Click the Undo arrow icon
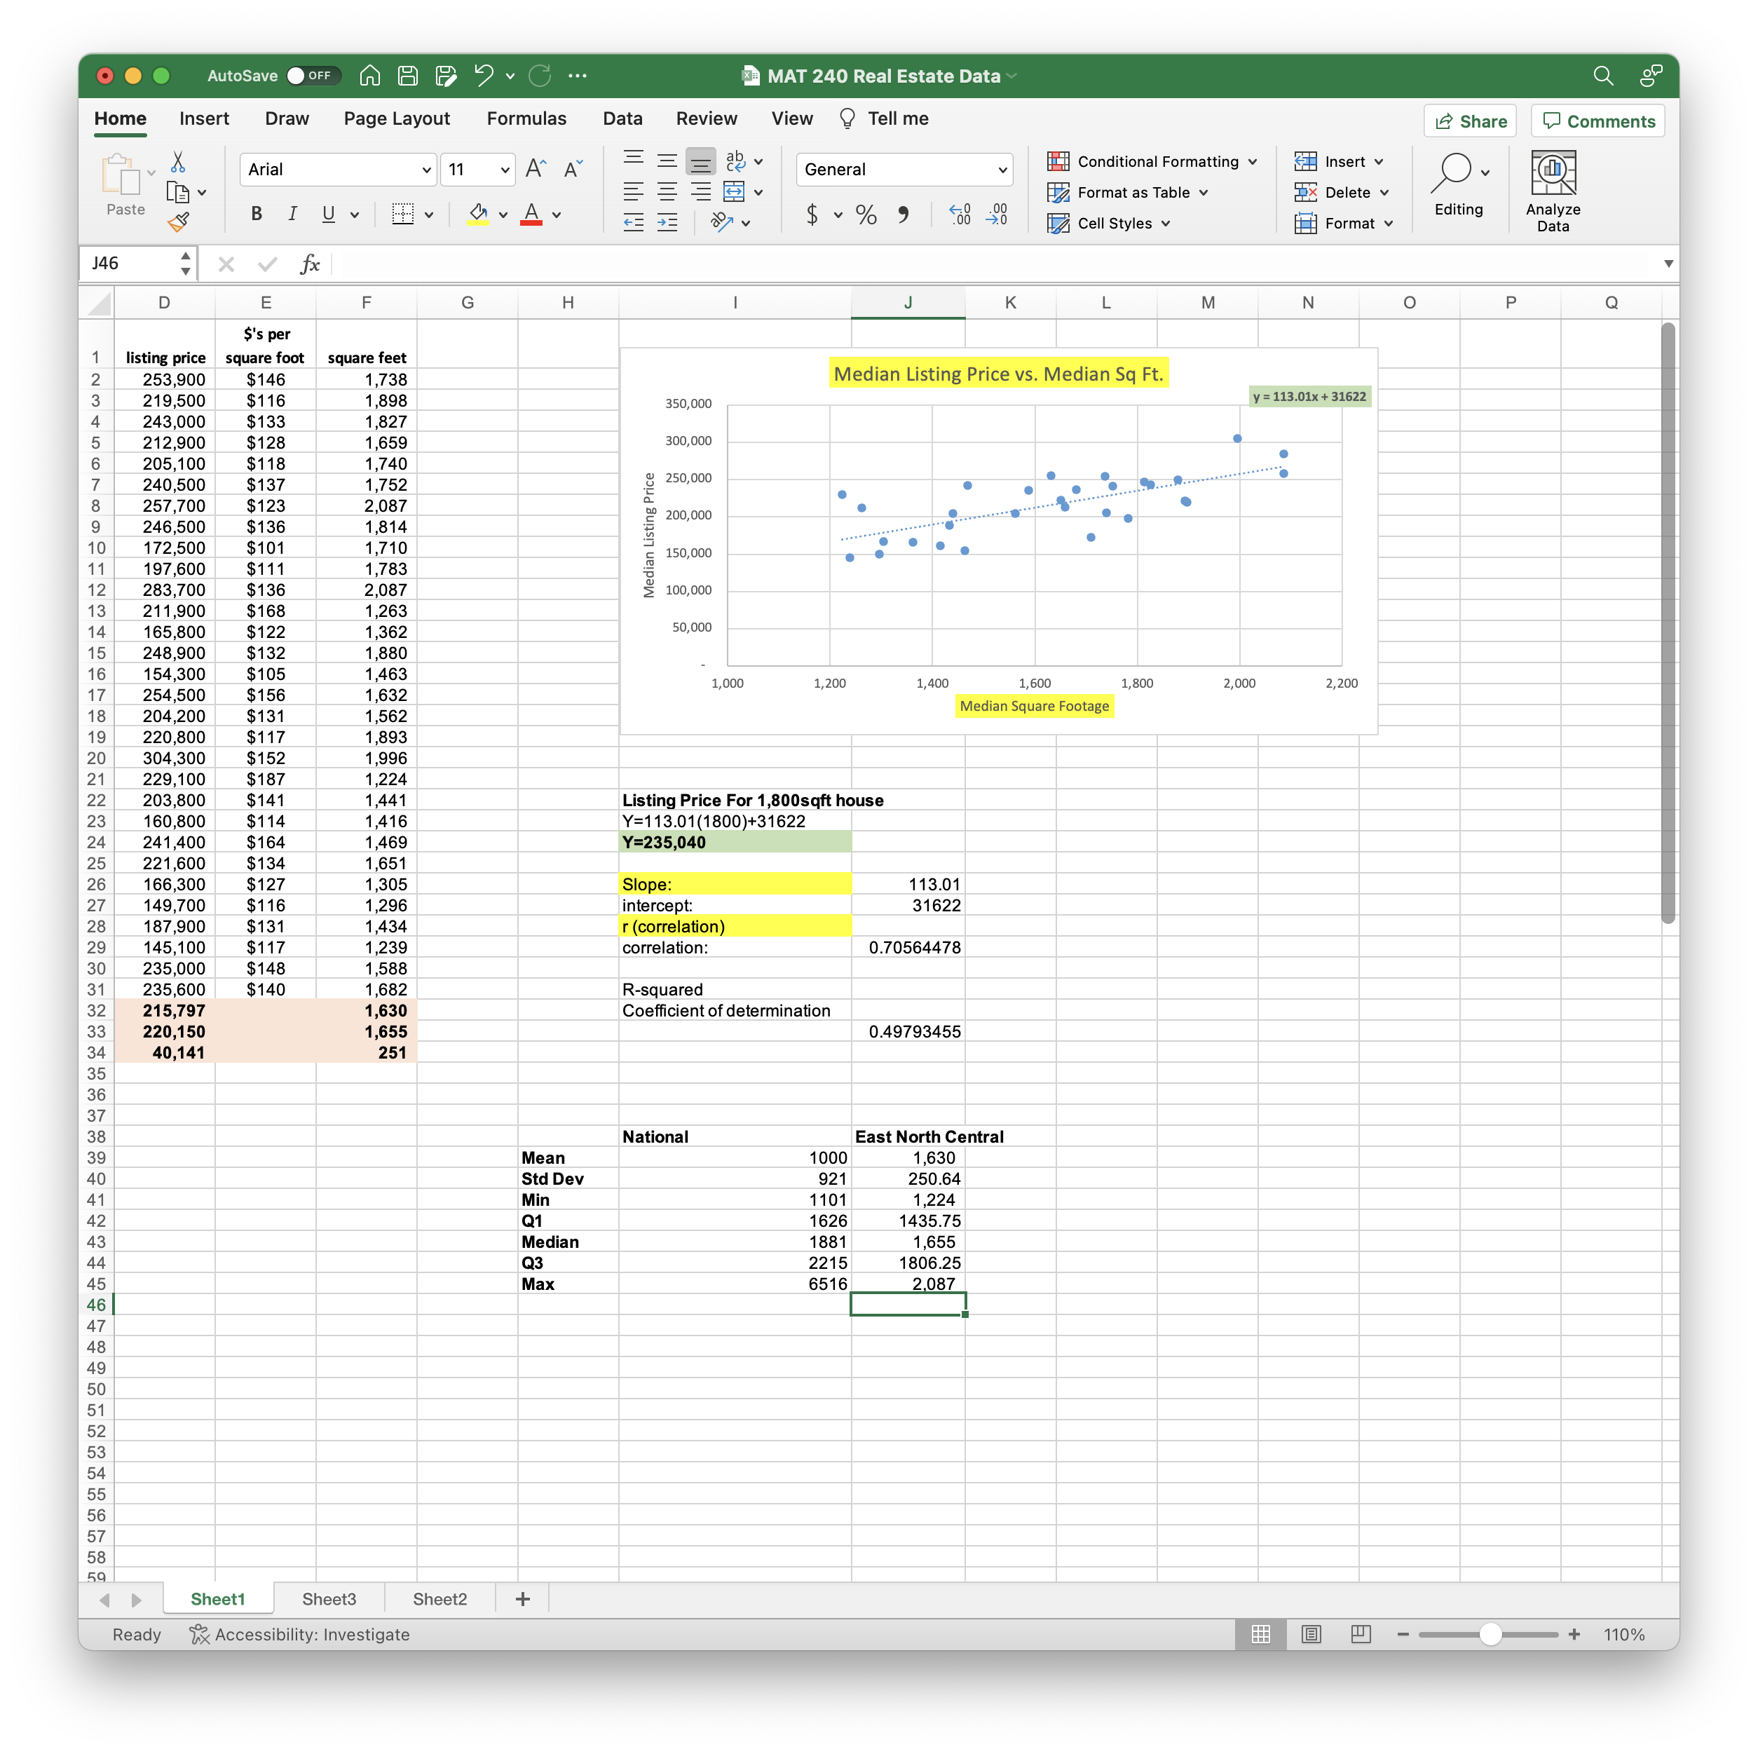 point(483,76)
